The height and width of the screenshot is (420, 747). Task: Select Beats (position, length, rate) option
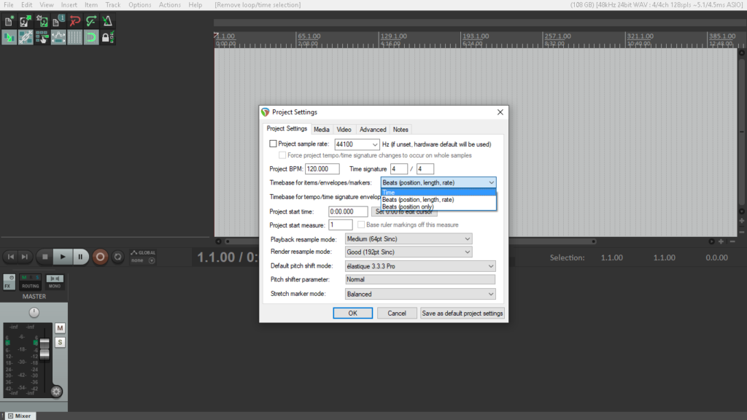[x=438, y=200]
